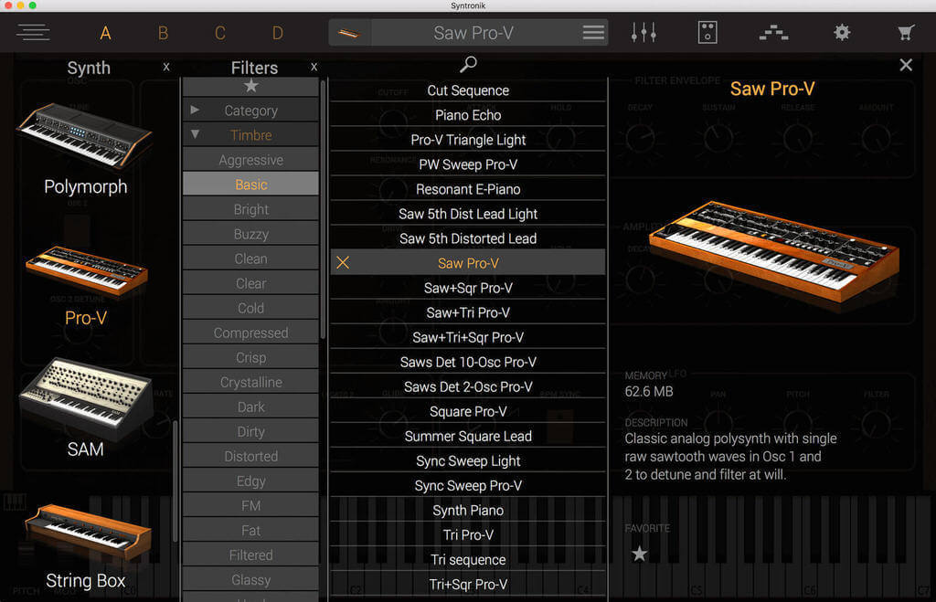Mark Saw Pro-V as favorite
Image resolution: width=936 pixels, height=602 pixels.
(639, 554)
